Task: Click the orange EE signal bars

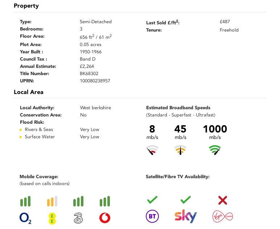Action: (x=52, y=201)
